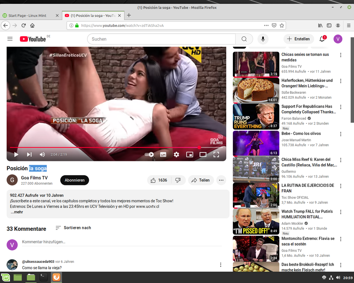Screen dimensions: 354x283
Task: Show site information in the address bar
Action: 71,25
